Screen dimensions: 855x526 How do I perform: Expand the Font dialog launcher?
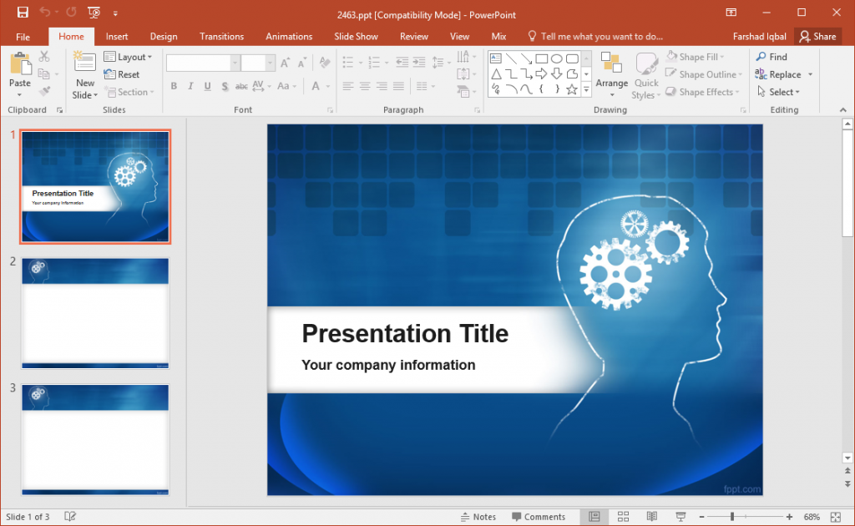(330, 109)
